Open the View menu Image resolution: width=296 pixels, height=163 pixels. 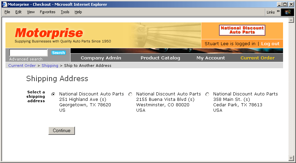click(31, 12)
